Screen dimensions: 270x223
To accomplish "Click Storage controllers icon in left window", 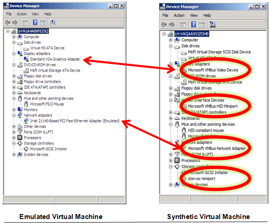I will click(20, 143).
